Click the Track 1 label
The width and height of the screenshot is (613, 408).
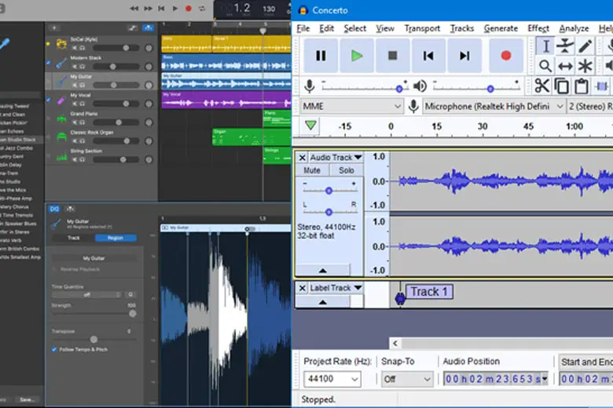coord(429,292)
